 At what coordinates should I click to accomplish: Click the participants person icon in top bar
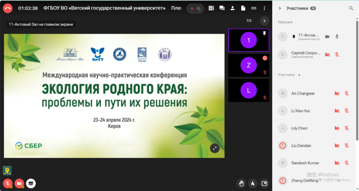coord(232,8)
